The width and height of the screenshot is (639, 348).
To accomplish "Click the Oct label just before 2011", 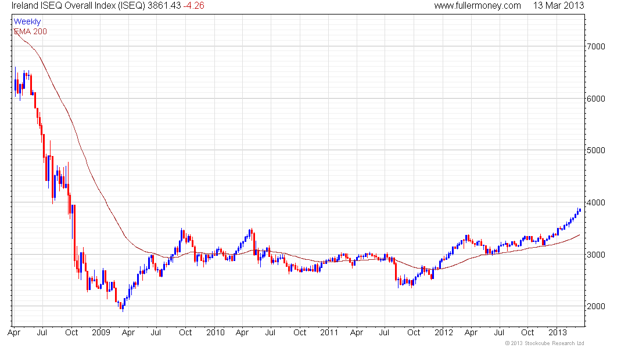I will (300, 332).
